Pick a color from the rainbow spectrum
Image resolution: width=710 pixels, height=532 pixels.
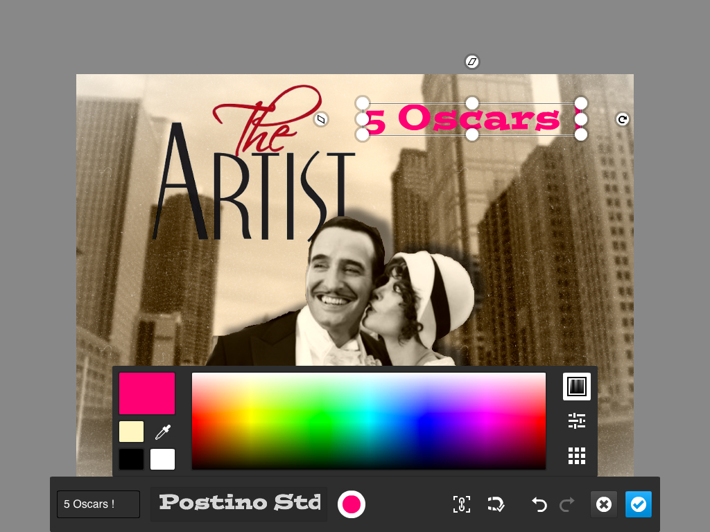coord(369,420)
